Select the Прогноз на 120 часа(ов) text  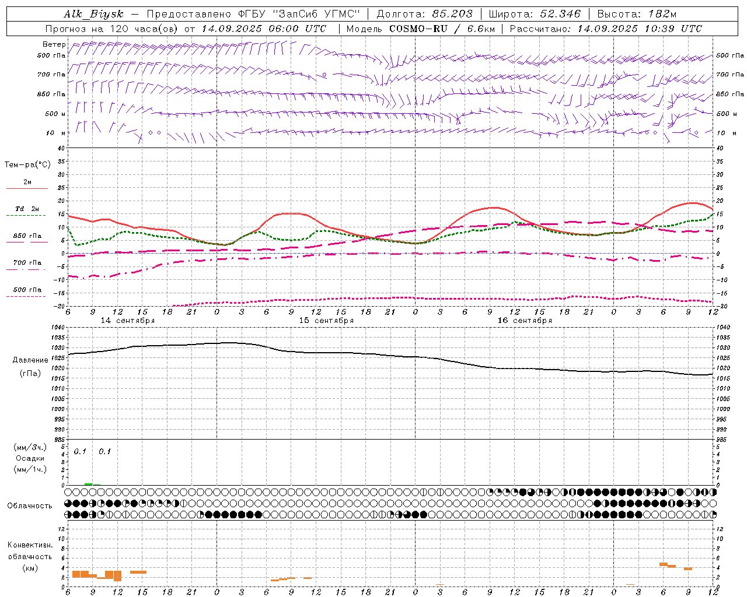coord(113,29)
